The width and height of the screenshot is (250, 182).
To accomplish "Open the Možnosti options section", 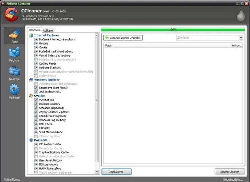I will (x=14, y=91).
